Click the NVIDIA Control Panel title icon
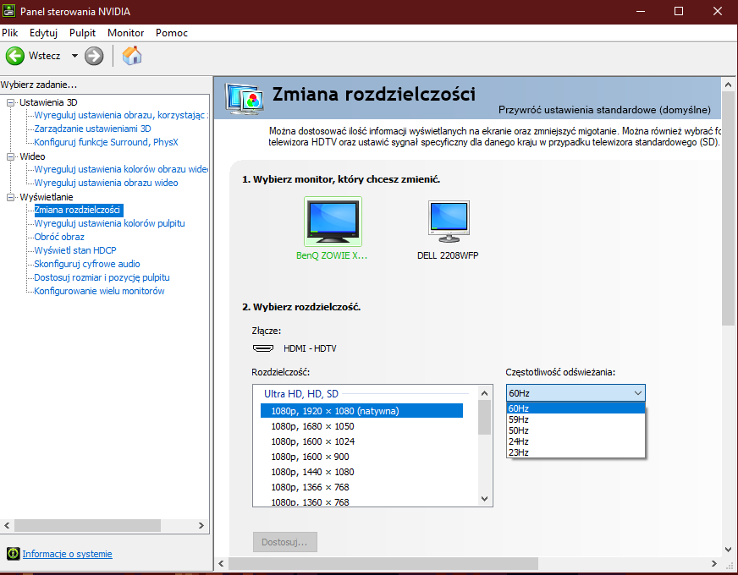The height and width of the screenshot is (575, 738). click(x=9, y=11)
